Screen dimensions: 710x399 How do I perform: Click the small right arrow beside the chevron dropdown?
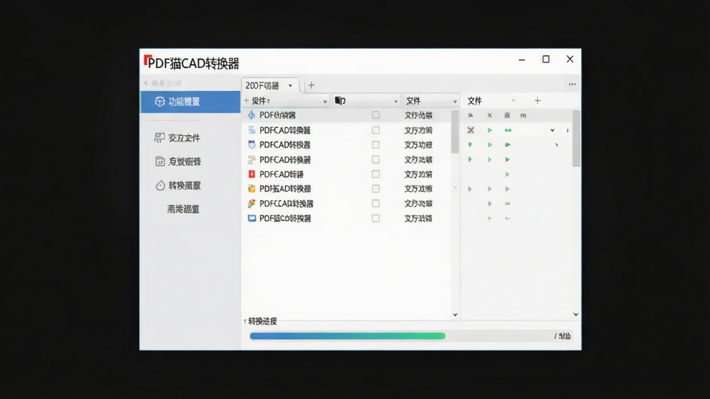[567, 130]
